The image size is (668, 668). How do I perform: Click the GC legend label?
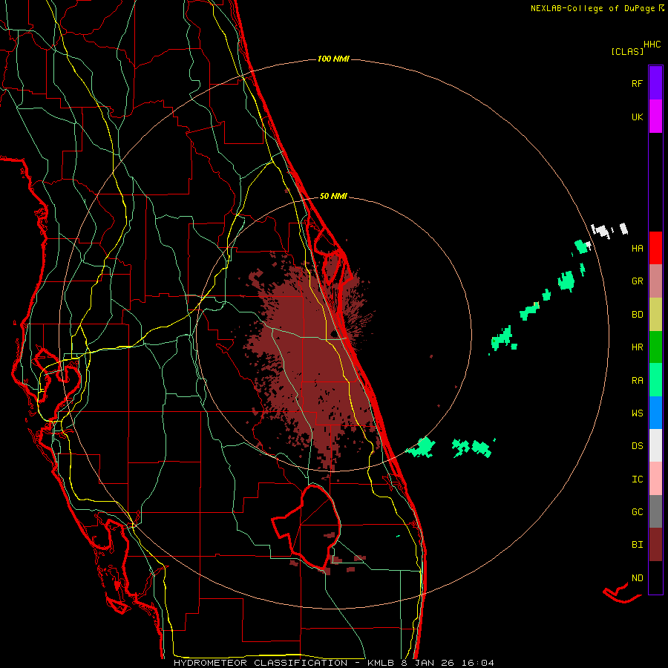pos(637,511)
